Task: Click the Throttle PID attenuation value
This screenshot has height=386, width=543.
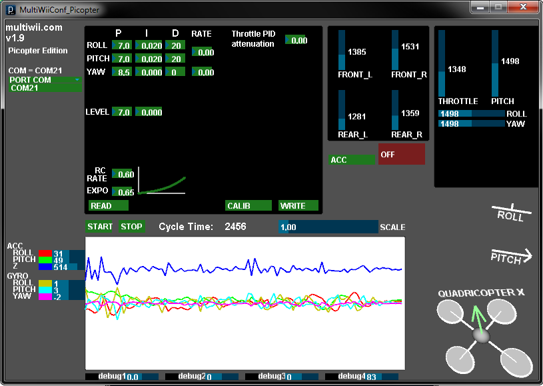Action: tap(296, 40)
